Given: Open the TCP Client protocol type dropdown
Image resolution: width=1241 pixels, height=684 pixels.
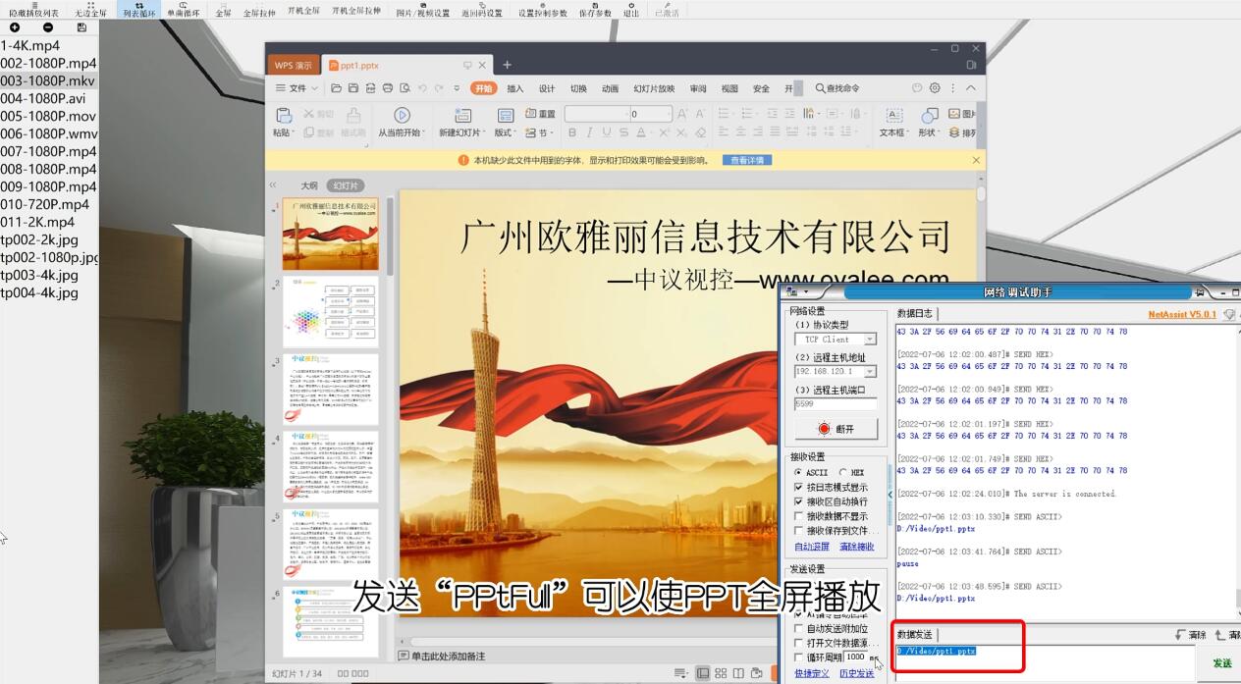Looking at the screenshot, I should click(870, 340).
